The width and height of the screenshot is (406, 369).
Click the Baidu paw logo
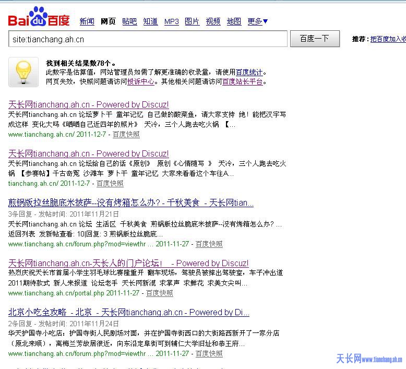tap(39, 17)
